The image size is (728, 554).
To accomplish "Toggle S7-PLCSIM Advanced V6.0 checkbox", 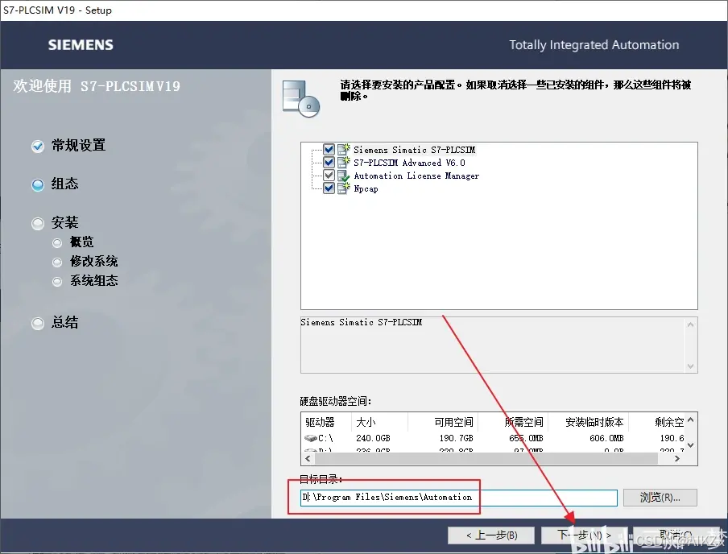I will (x=329, y=163).
